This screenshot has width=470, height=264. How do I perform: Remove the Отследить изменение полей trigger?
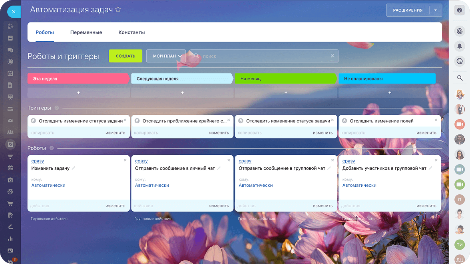point(436,120)
